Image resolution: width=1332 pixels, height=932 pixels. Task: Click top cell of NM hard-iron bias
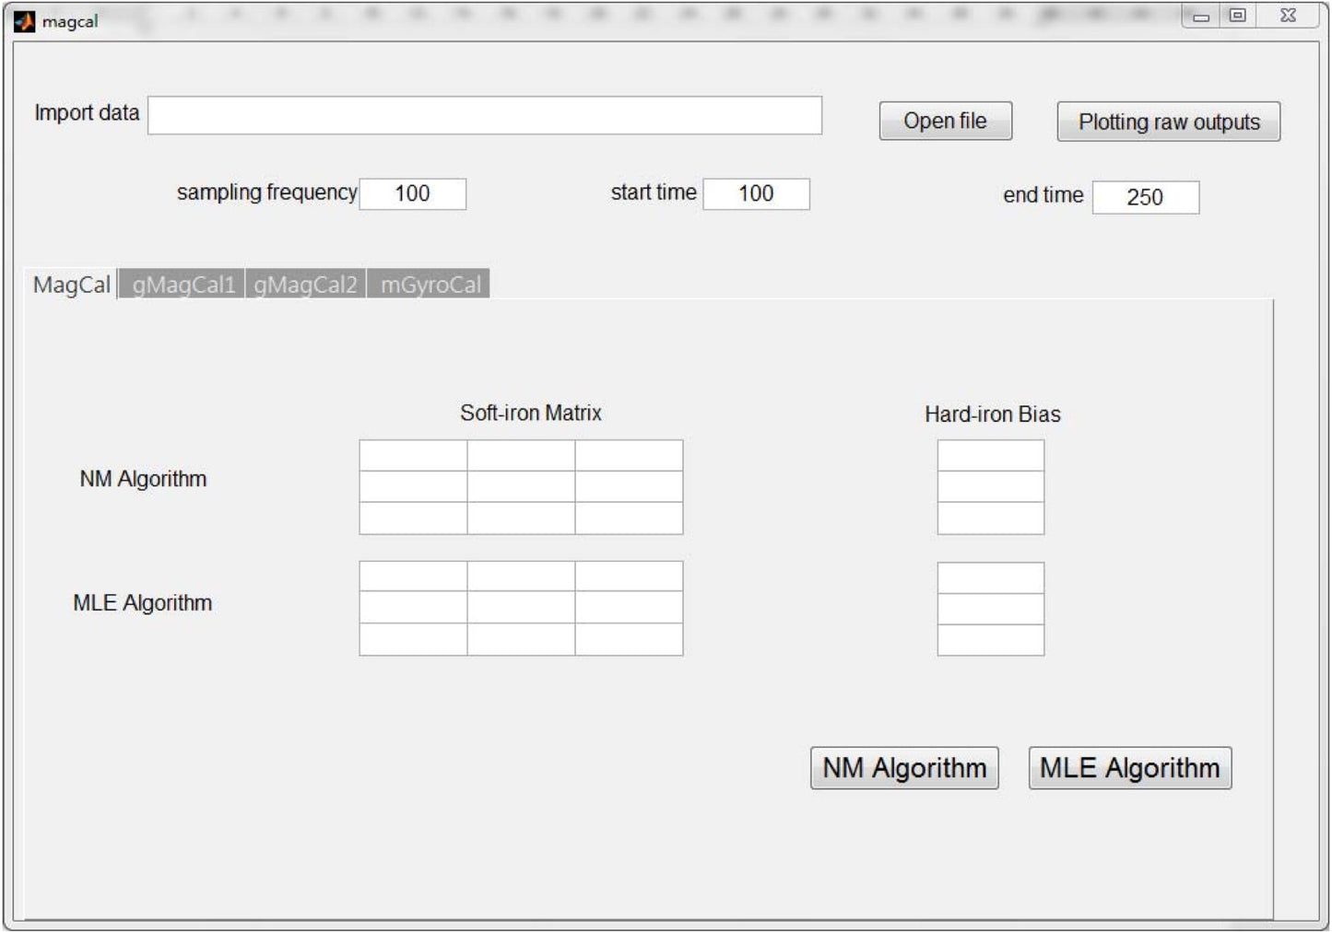click(x=990, y=456)
